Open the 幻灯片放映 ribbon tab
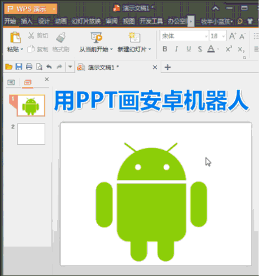Image resolution: width=259 pixels, height=276 pixels. pos(86,21)
